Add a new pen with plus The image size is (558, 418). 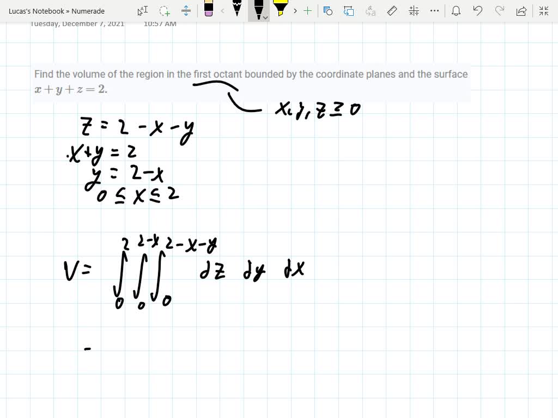[x=308, y=11]
